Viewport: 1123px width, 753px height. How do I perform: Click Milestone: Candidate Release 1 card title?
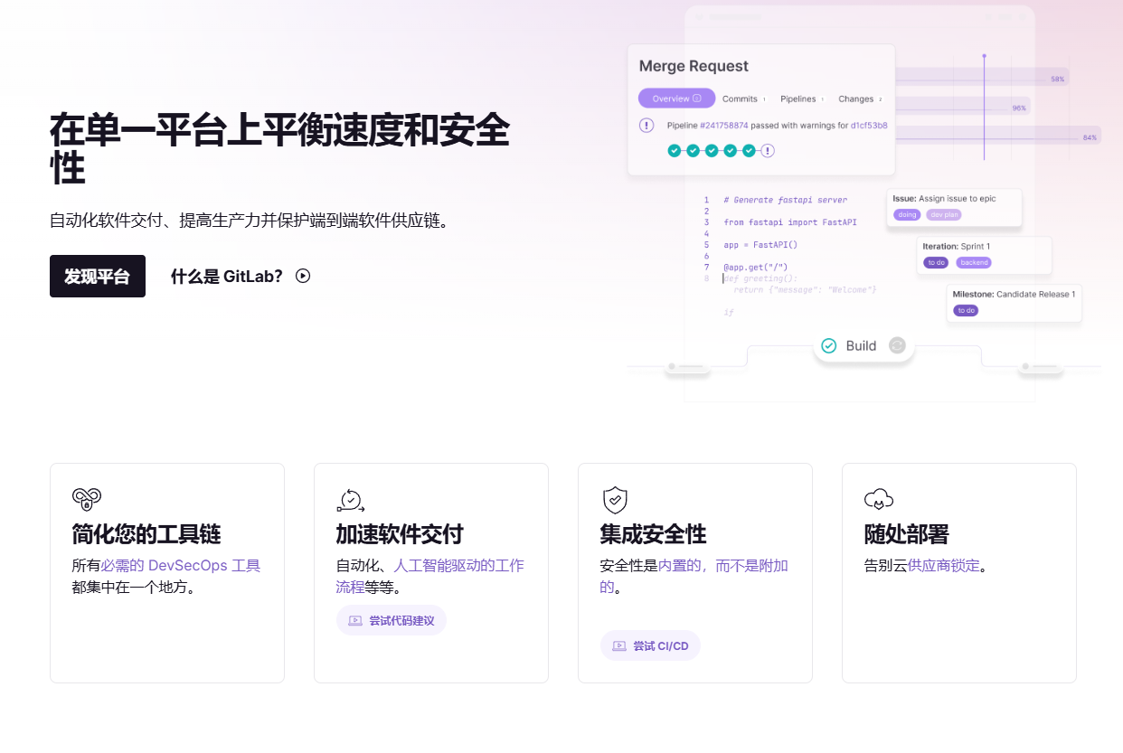coord(1014,294)
